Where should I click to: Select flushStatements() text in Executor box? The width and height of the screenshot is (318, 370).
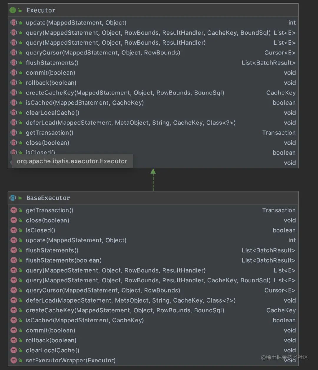[52, 63]
